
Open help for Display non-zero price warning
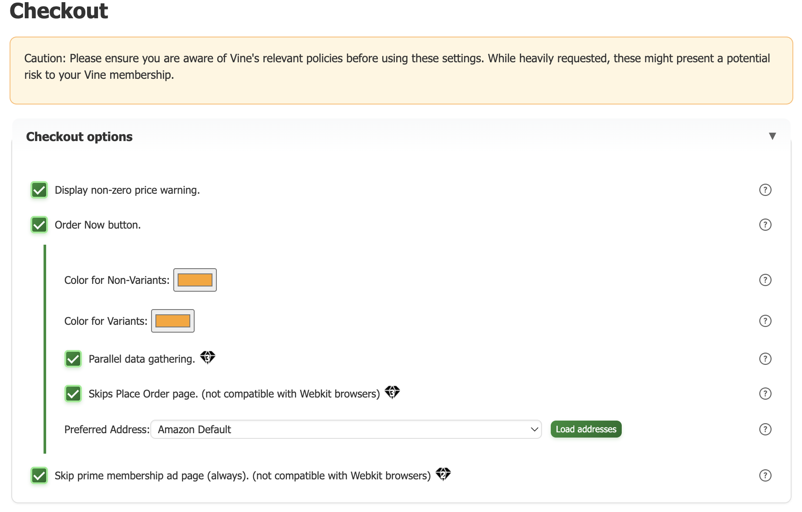[x=765, y=190]
